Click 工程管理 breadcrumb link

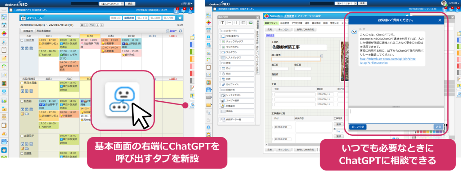pyautogui.click(x=289, y=16)
